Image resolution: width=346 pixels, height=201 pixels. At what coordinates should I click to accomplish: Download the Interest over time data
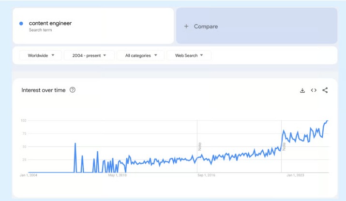(302, 90)
